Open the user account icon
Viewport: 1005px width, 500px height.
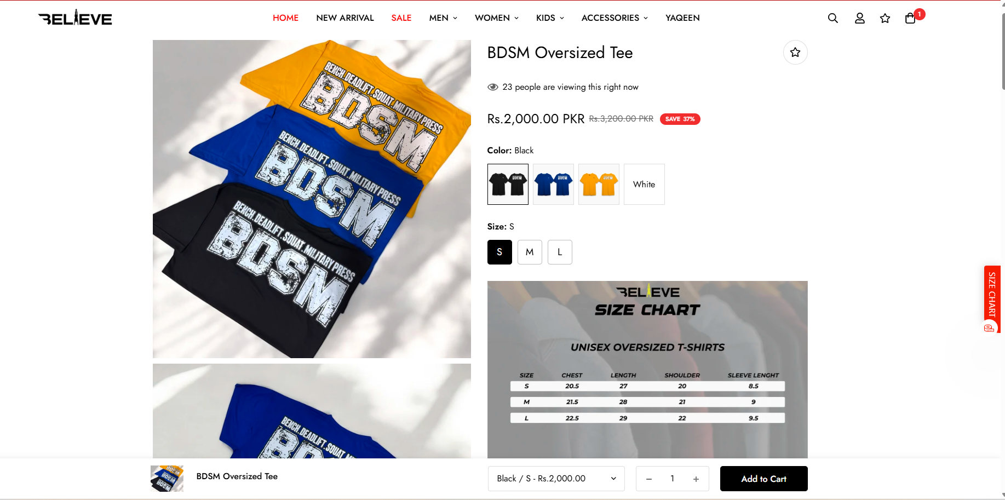pyautogui.click(x=859, y=18)
